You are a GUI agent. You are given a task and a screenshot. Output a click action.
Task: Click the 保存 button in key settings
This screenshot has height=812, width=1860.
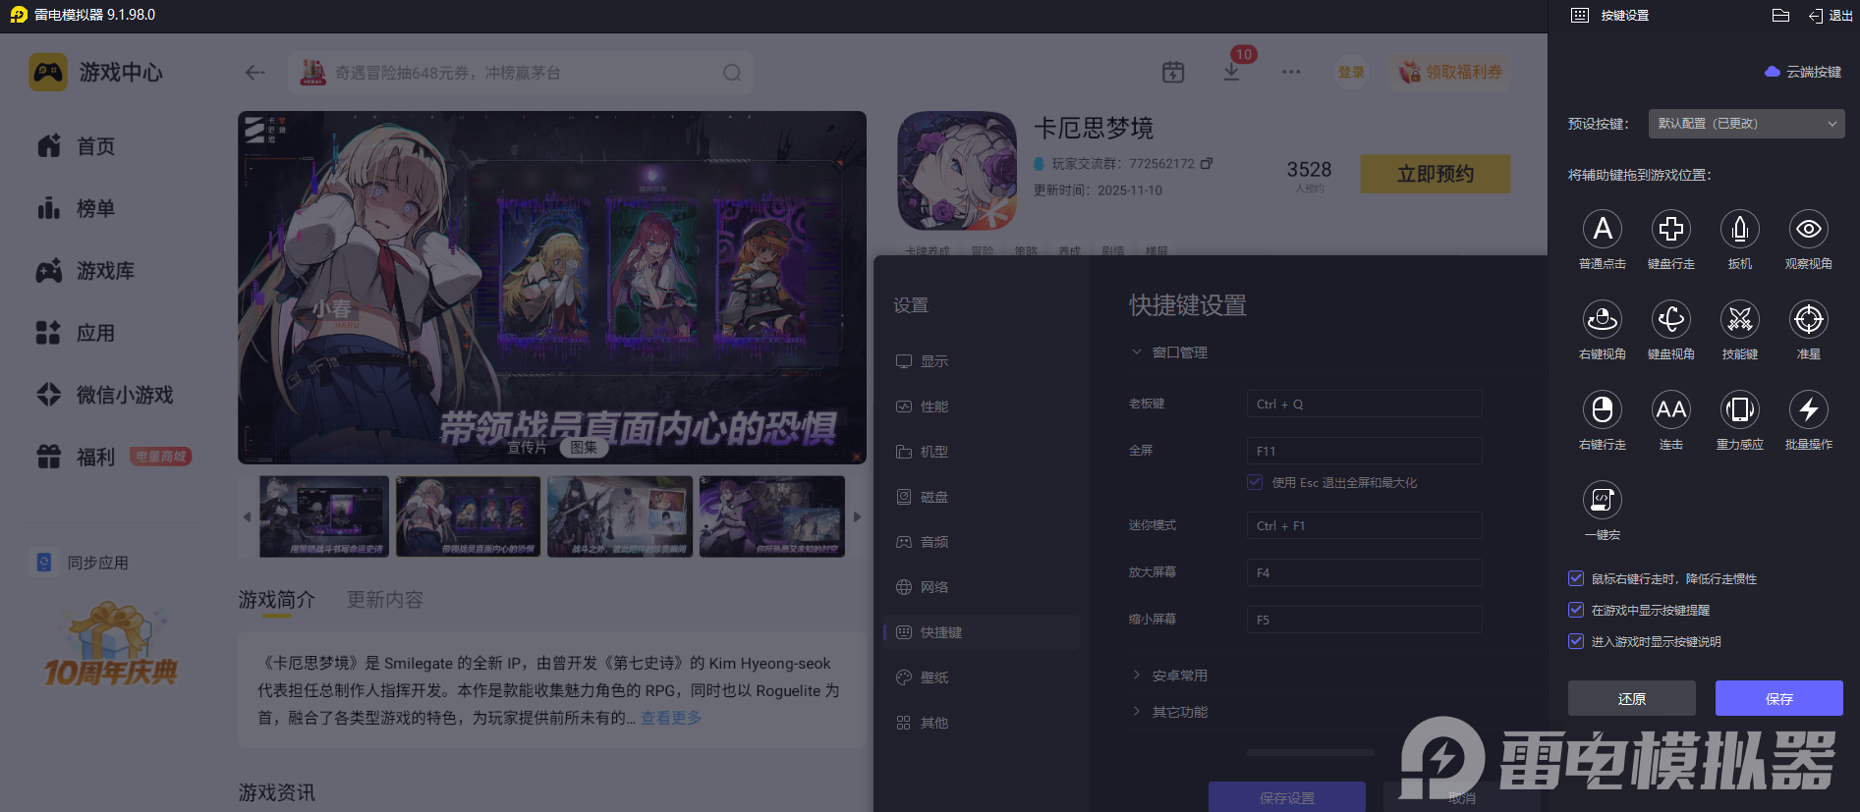(1779, 698)
